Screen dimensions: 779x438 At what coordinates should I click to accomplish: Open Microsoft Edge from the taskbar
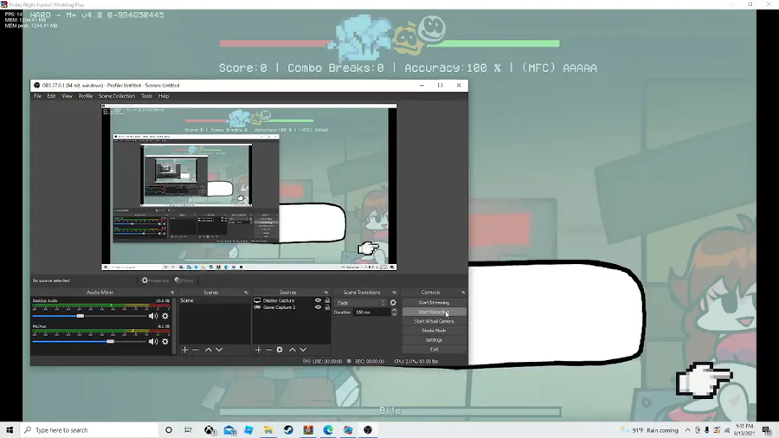[x=328, y=430]
